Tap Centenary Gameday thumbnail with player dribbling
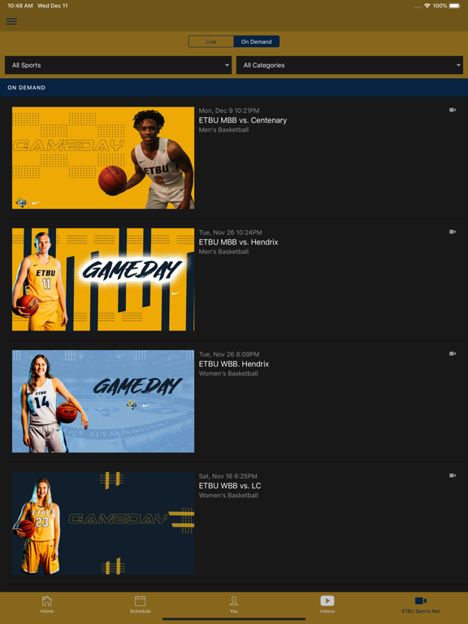The height and width of the screenshot is (624, 468). 103,158
